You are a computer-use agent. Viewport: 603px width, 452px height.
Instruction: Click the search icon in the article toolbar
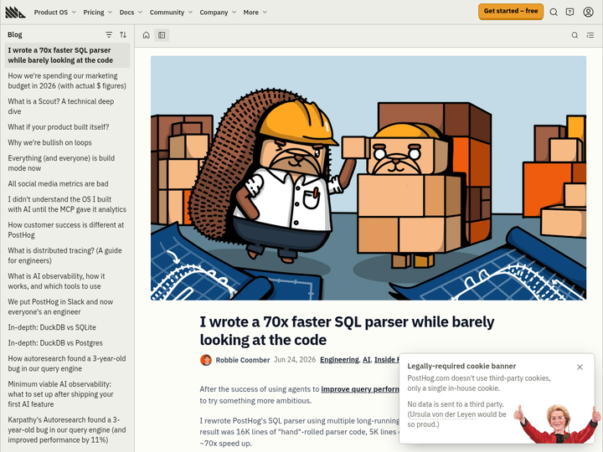[x=575, y=35]
